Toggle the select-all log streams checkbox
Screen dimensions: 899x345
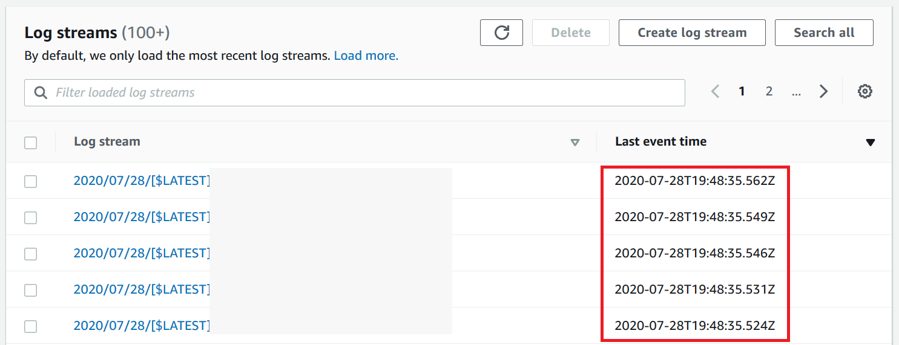(30, 143)
